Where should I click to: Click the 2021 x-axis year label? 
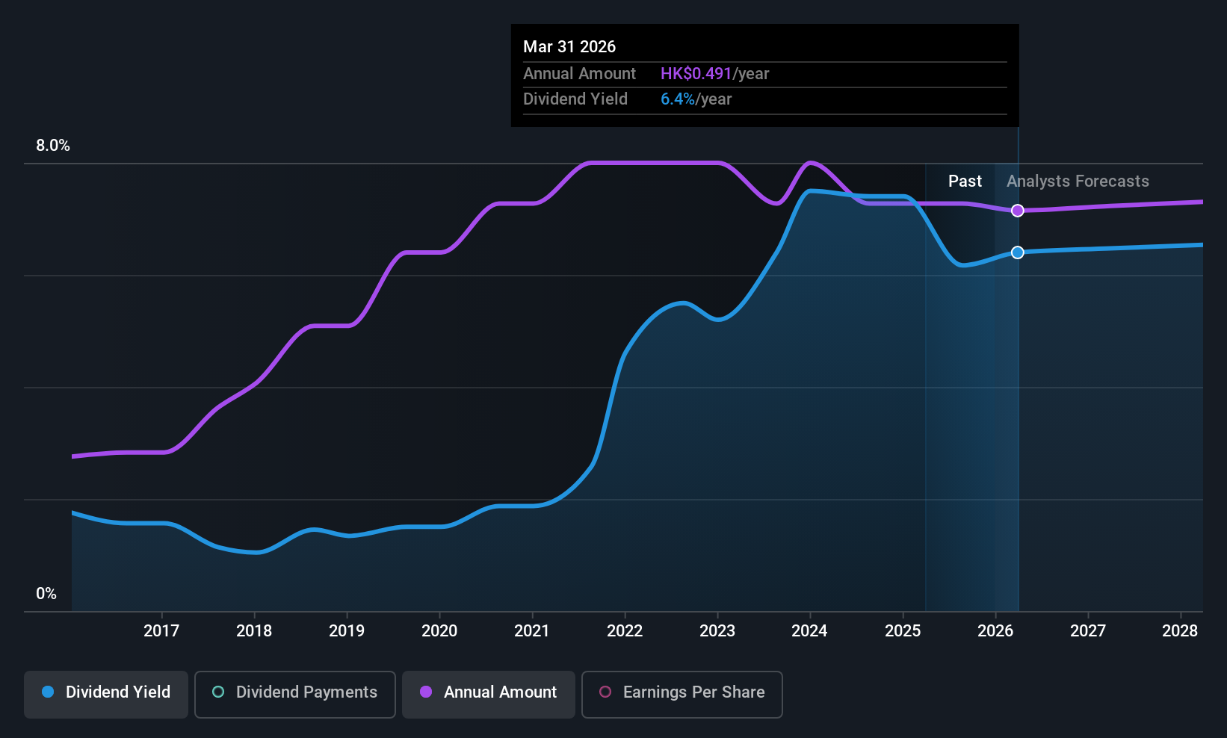(x=532, y=630)
